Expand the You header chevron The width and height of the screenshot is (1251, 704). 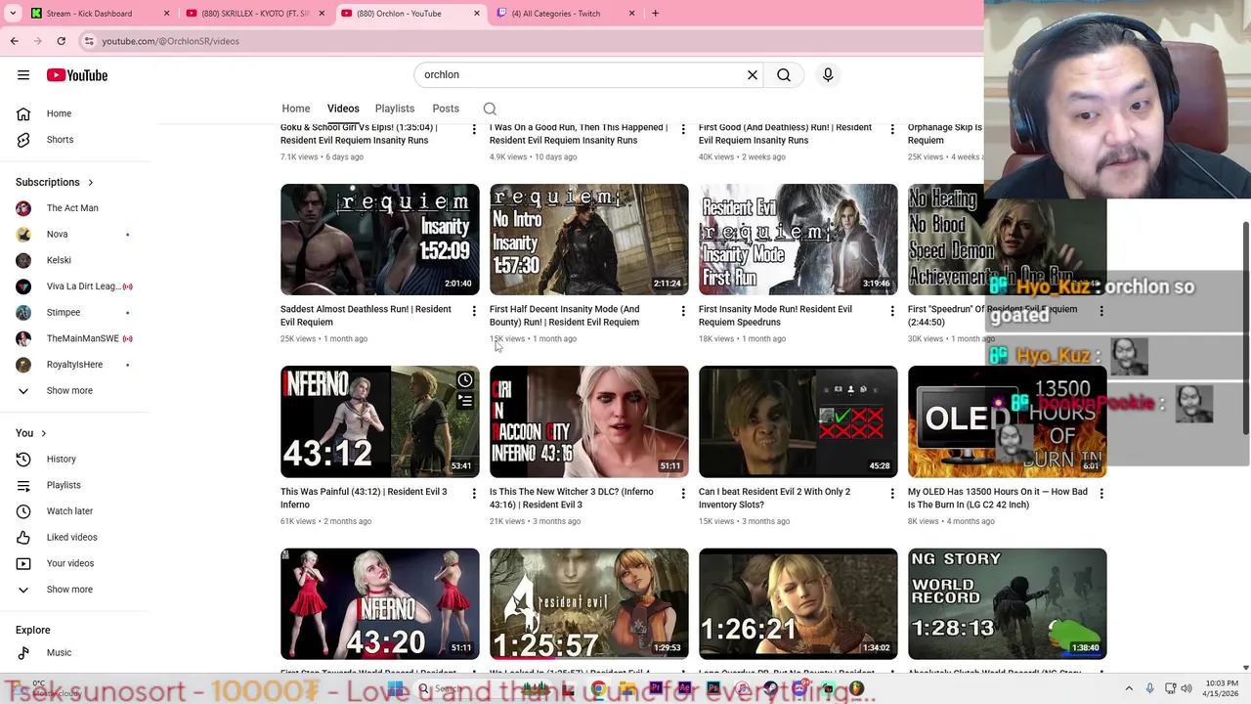click(x=43, y=434)
